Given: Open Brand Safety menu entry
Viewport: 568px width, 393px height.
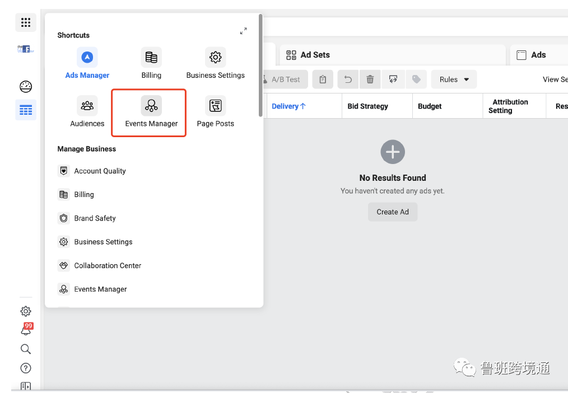Looking at the screenshot, I should (x=87, y=218).
